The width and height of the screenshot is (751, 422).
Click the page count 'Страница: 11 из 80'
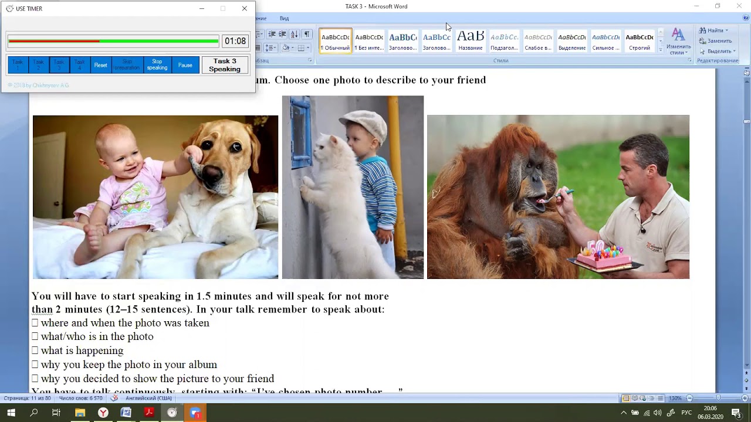click(x=27, y=399)
